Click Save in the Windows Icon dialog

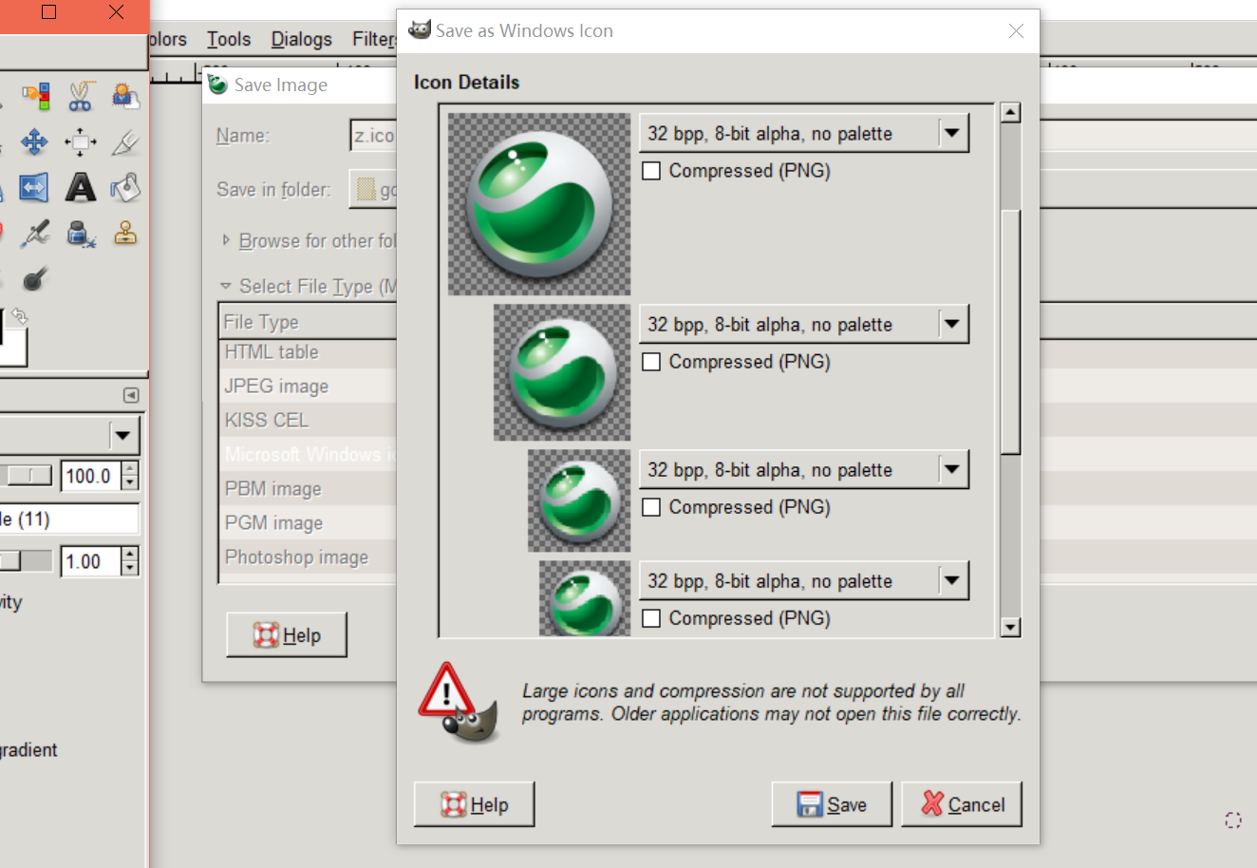(832, 804)
